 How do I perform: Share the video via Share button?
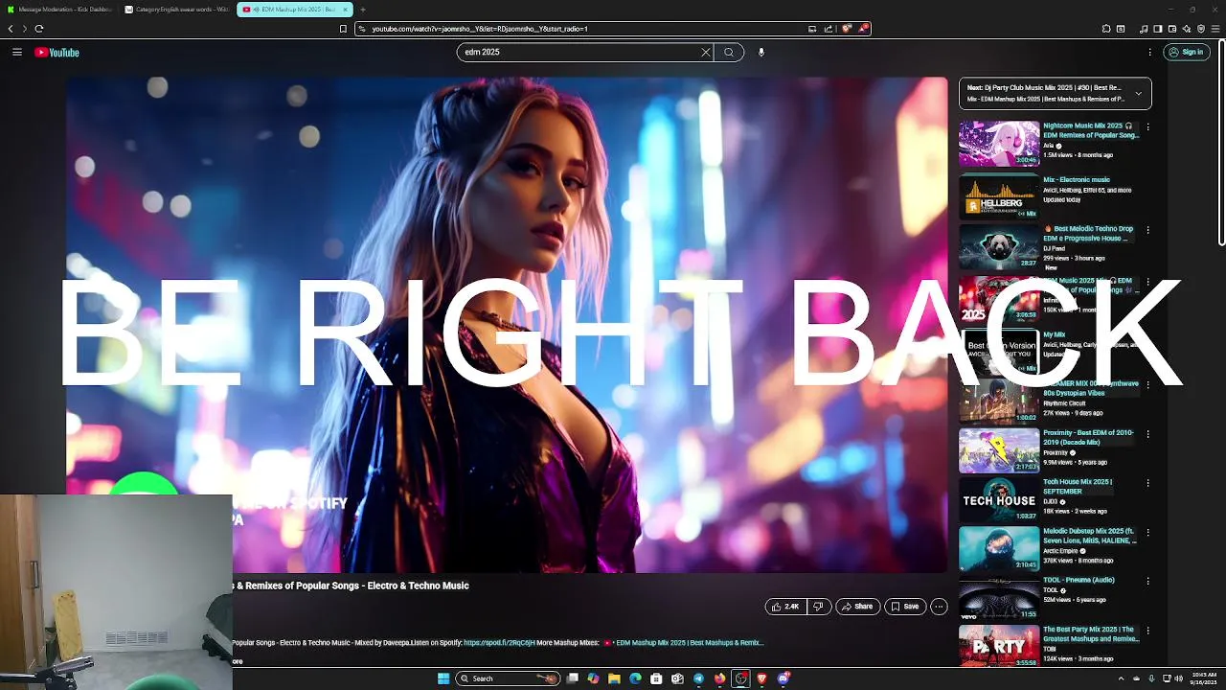pyautogui.click(x=857, y=607)
